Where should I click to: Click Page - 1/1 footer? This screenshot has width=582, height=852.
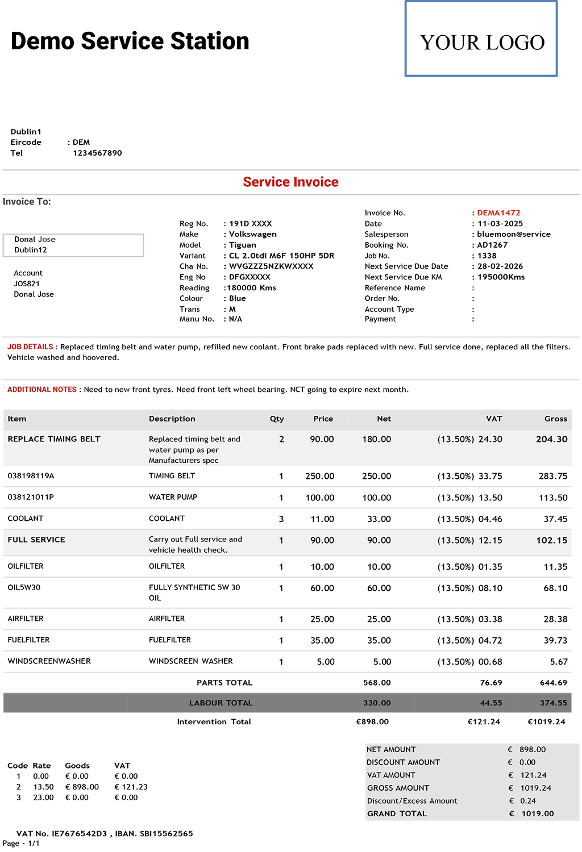[x=21, y=843]
